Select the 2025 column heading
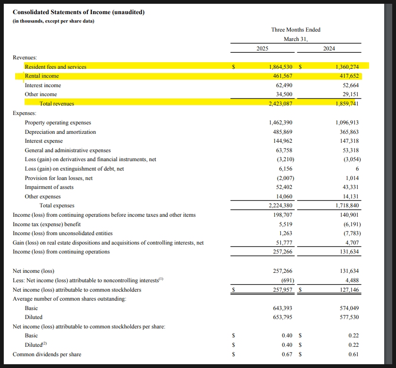Image resolution: width=396 pixels, height=368 pixels. pos(262,49)
